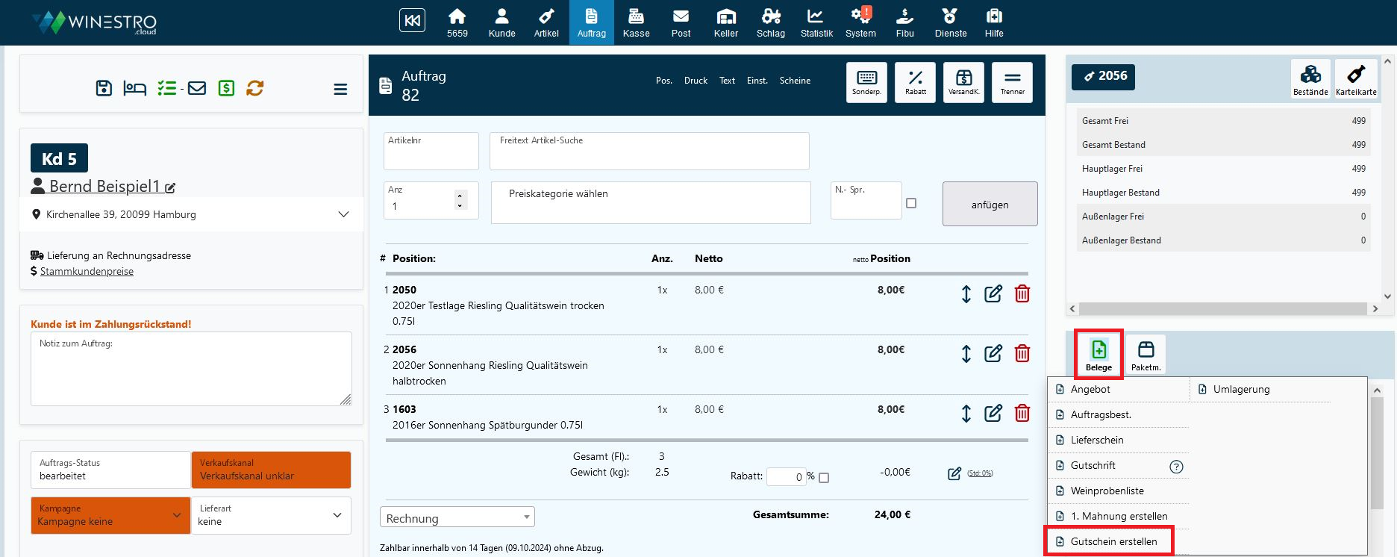Image resolution: width=1397 pixels, height=557 pixels.
Task: Tick the checkbox next to N.- Spr. field
Action: click(x=911, y=203)
